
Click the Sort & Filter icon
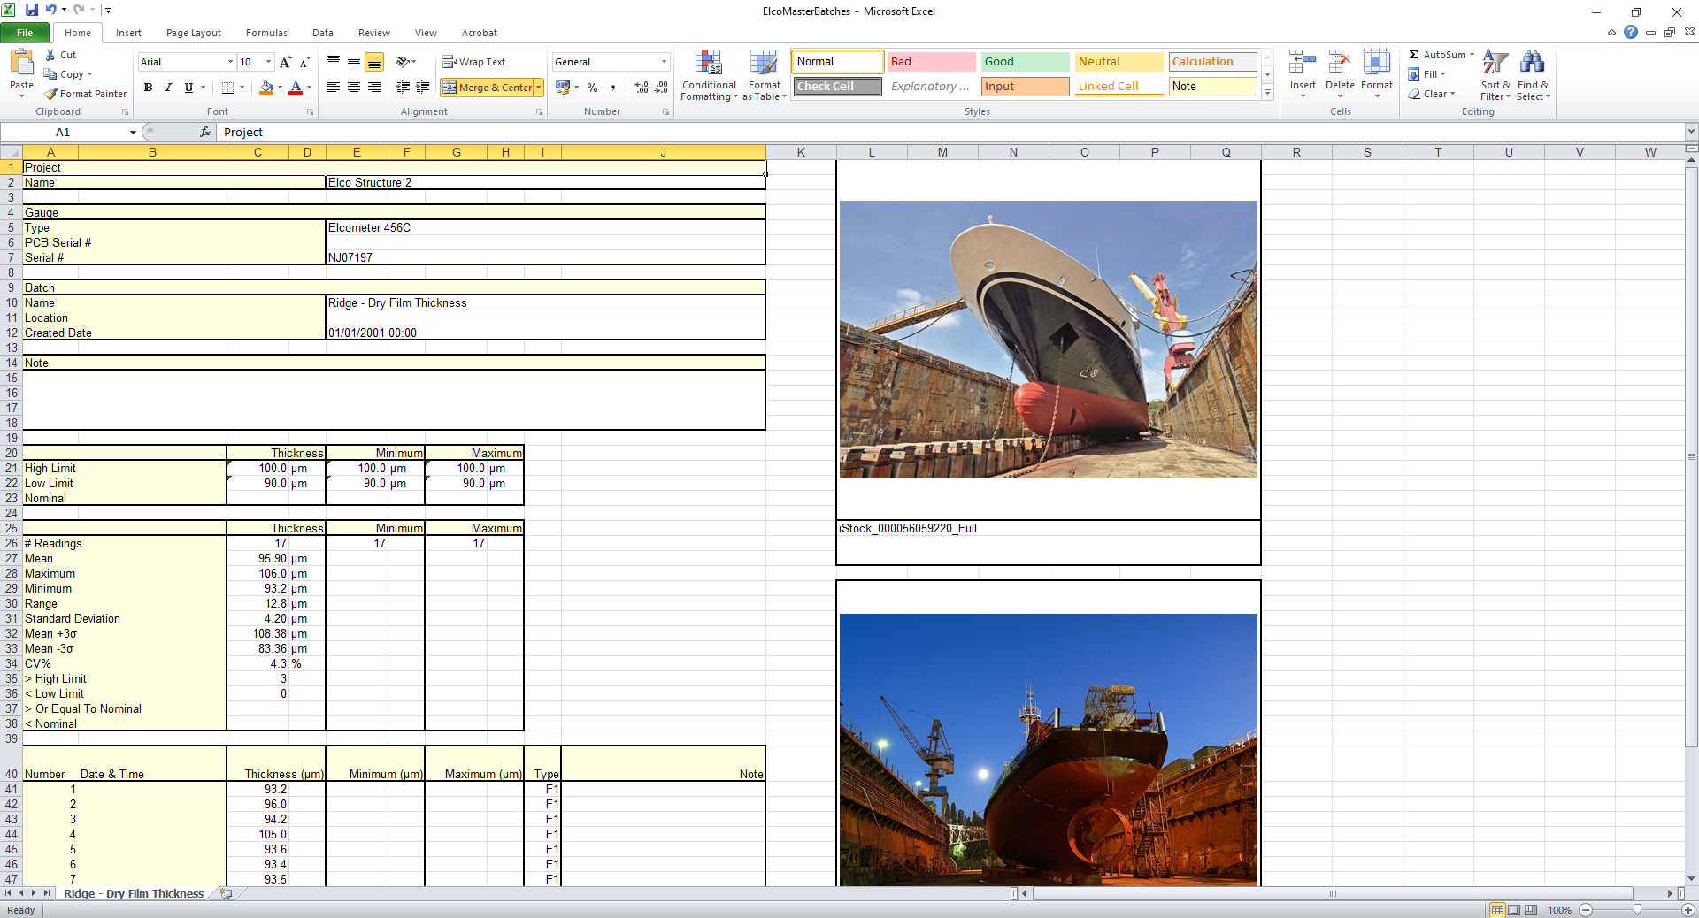tap(1495, 64)
